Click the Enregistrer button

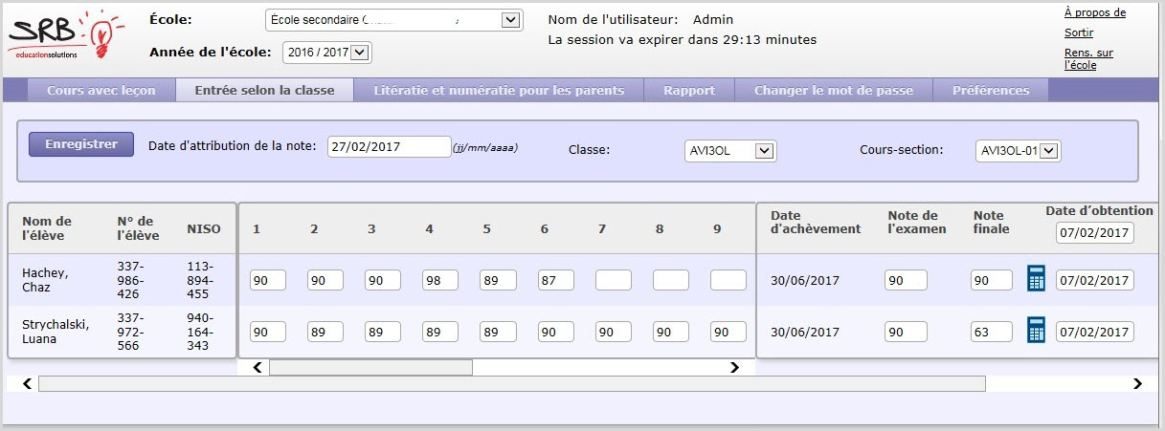81,144
